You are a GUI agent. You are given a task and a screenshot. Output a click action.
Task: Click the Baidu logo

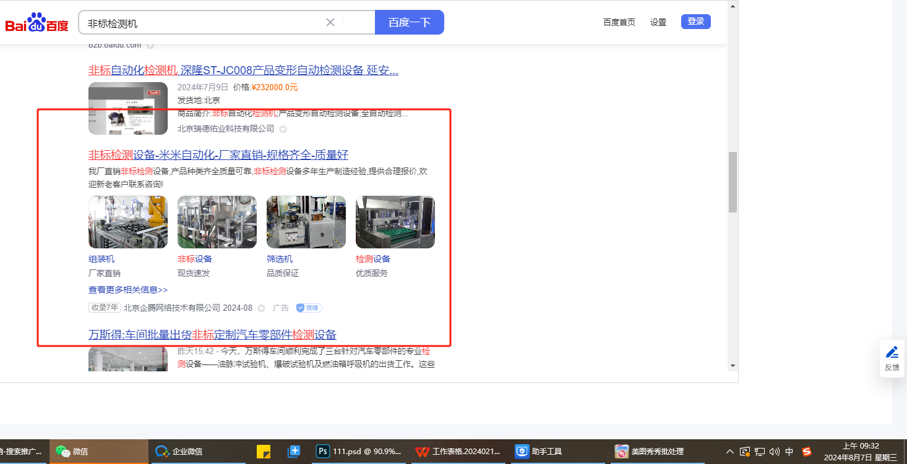37,23
